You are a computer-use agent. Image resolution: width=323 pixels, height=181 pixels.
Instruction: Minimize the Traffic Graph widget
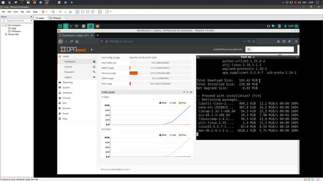click(x=187, y=92)
